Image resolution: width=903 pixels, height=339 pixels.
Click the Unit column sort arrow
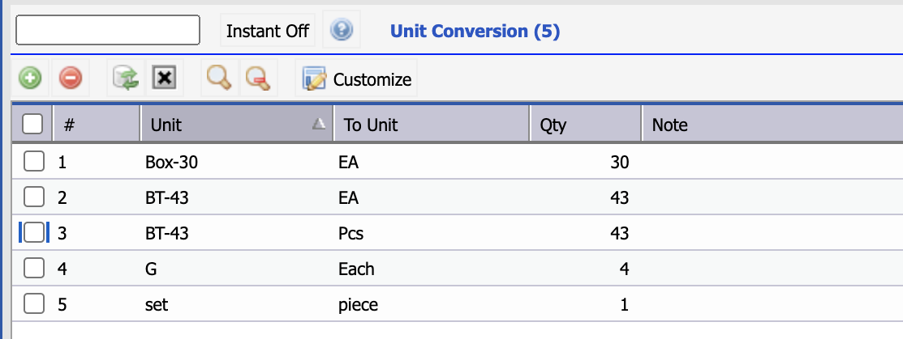click(319, 123)
